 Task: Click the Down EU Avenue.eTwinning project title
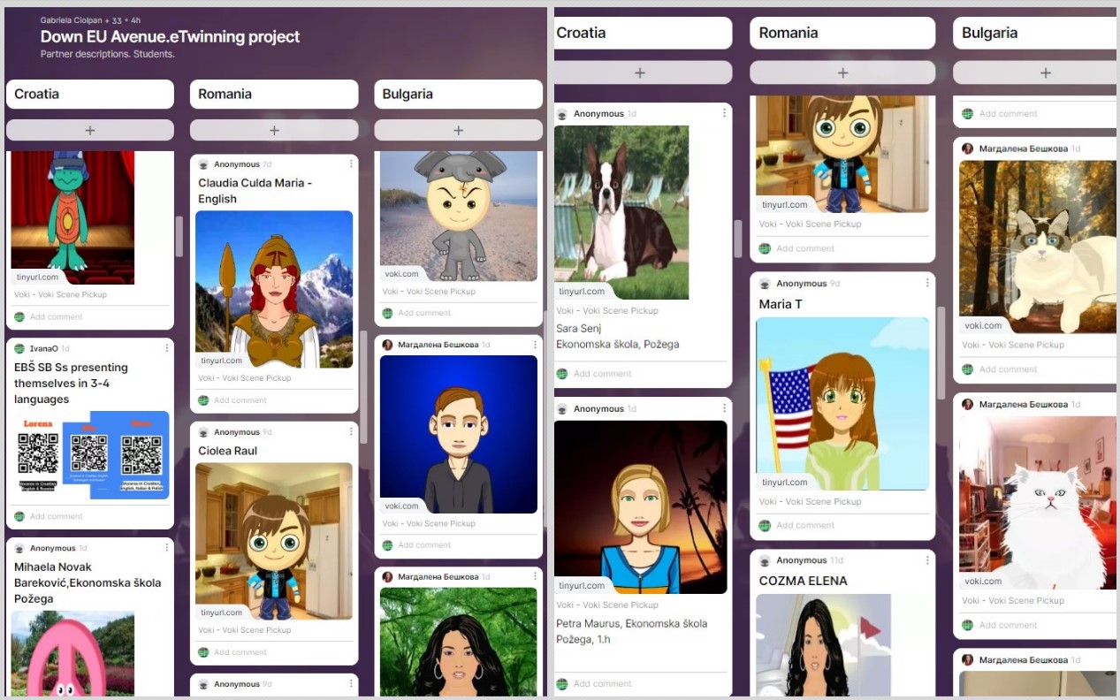coord(170,36)
